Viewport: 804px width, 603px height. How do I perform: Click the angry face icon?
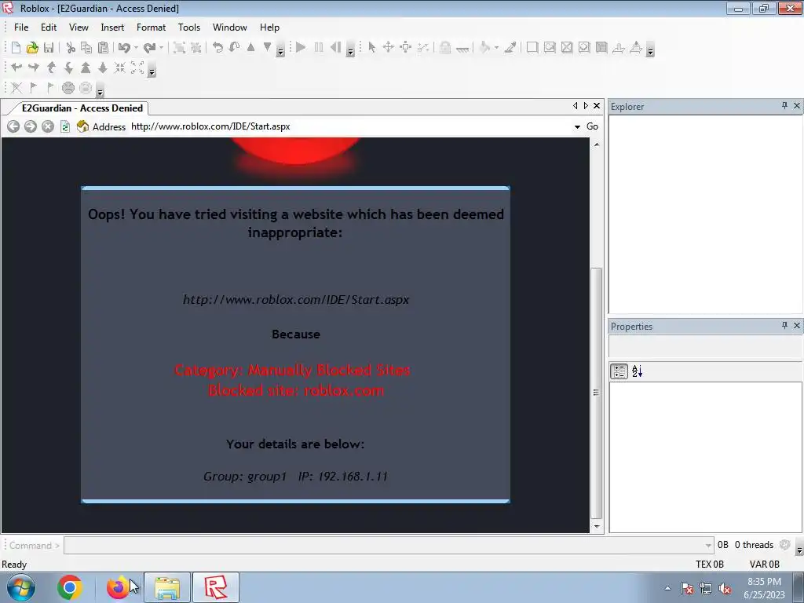click(x=68, y=88)
